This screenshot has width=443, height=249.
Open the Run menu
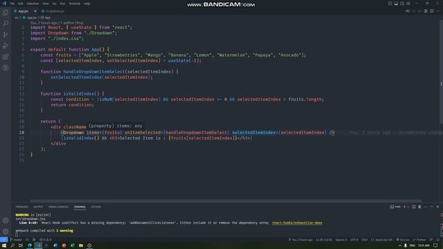[62, 3]
